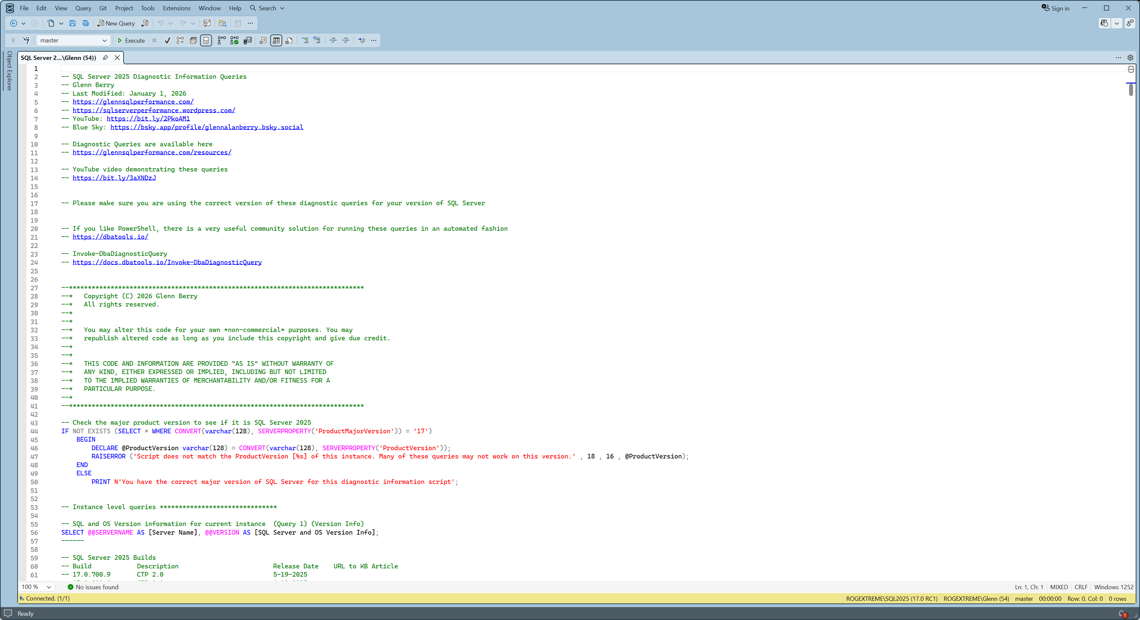Screen dimensions: 1140x620
Task: Click Change Connection plug icon
Action: point(26,40)
